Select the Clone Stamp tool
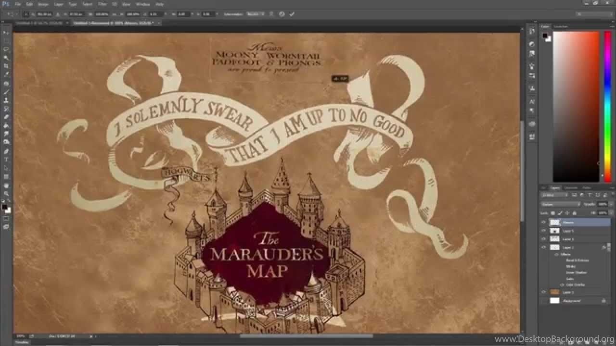616x346 pixels. click(x=6, y=100)
